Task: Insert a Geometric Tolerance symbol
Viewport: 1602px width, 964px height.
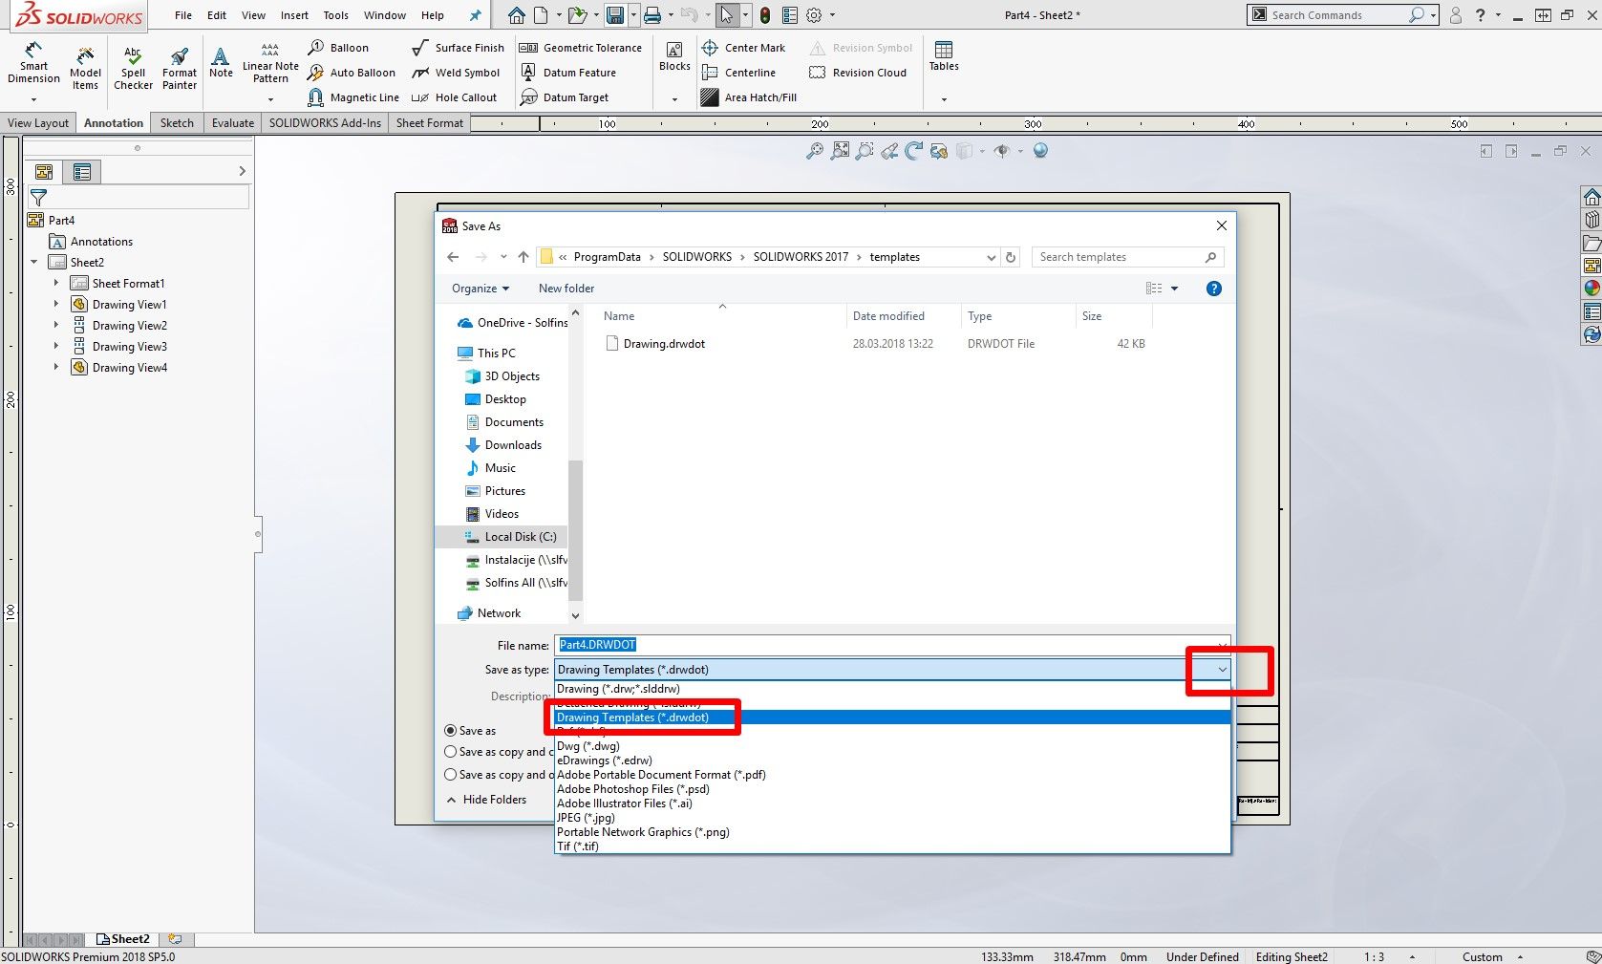Action: point(581,48)
